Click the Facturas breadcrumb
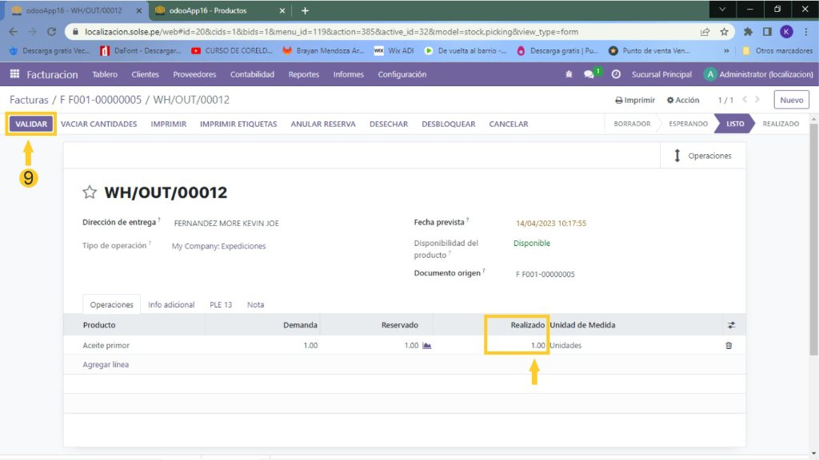Screen dimensions: 819x460 [x=27, y=100]
